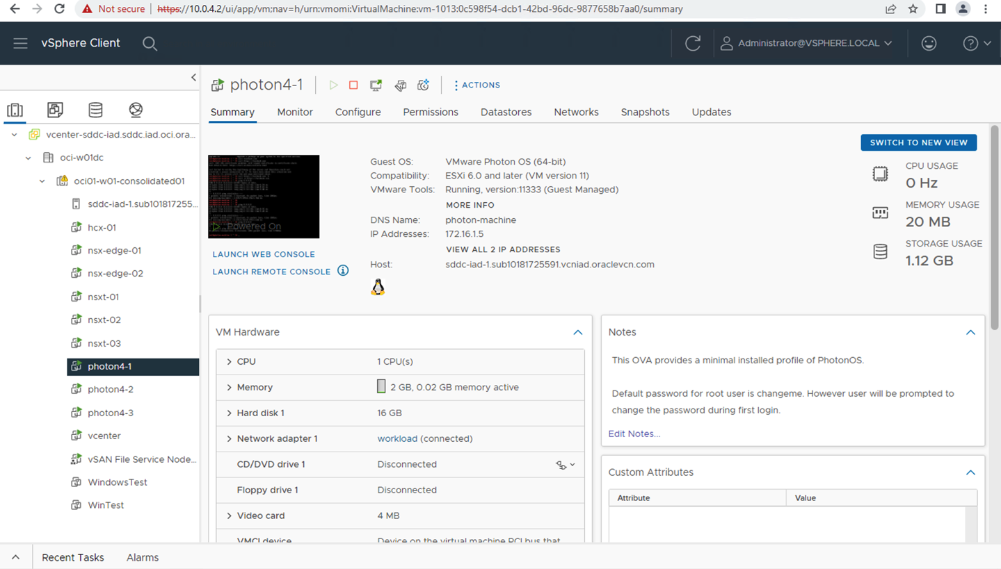Shut down the VM via red stop icon

(x=353, y=85)
